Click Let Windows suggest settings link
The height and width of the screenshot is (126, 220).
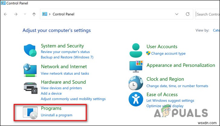pyautogui.click(x=170, y=100)
